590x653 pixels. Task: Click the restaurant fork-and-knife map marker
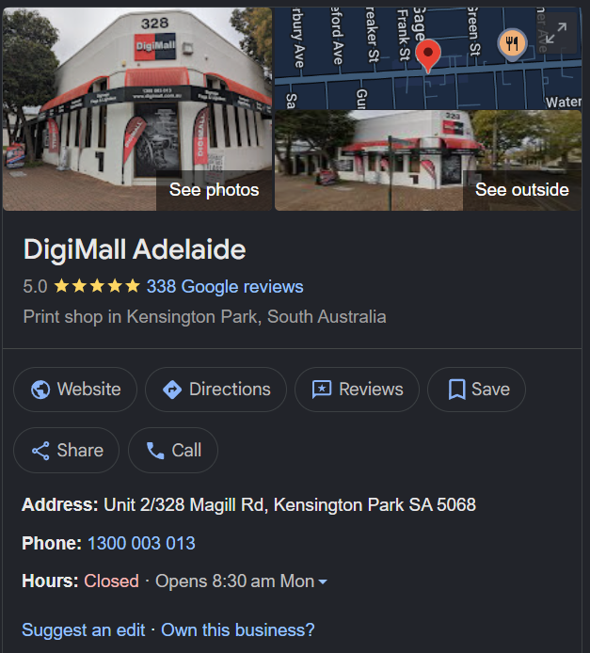[x=512, y=43]
